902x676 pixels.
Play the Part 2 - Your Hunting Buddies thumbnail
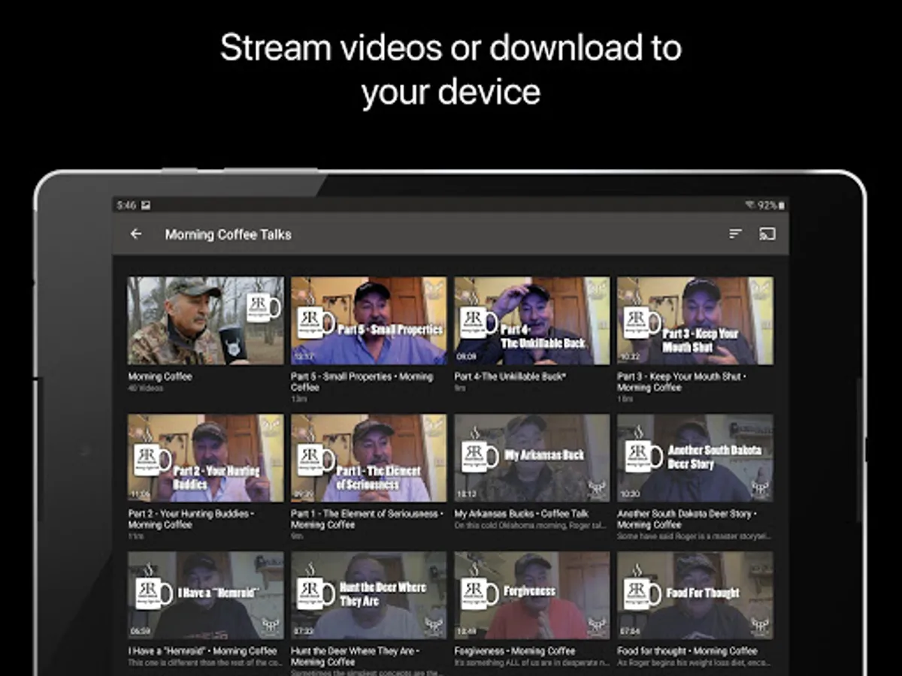pyautogui.click(x=206, y=458)
